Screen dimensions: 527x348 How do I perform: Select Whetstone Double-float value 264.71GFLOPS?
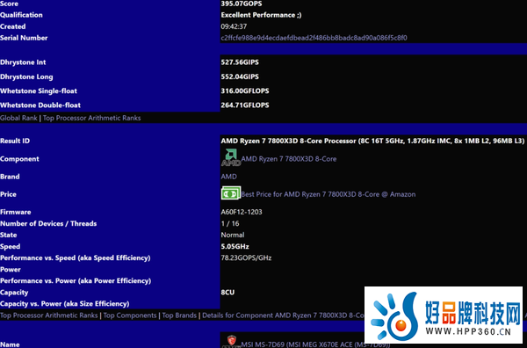coord(245,105)
